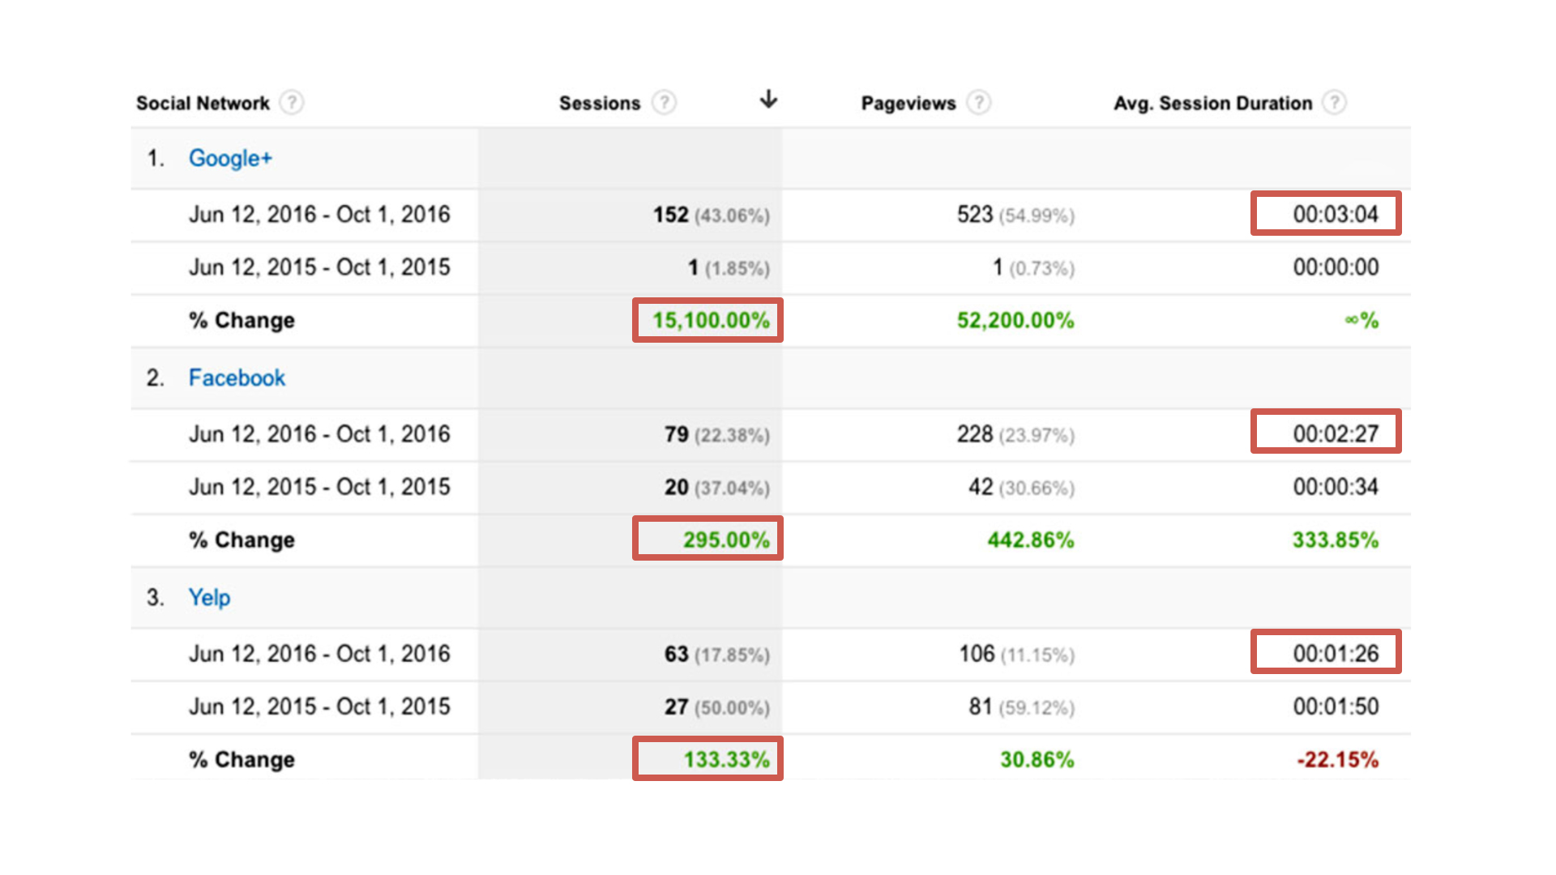Click % Change label under Yelp
Image resolution: width=1556 pixels, height=875 pixels.
tap(242, 759)
